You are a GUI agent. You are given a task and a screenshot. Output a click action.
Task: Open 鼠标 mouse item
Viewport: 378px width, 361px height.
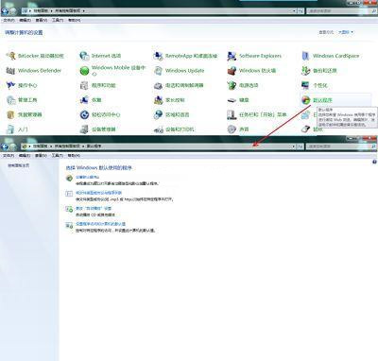tap(312, 129)
